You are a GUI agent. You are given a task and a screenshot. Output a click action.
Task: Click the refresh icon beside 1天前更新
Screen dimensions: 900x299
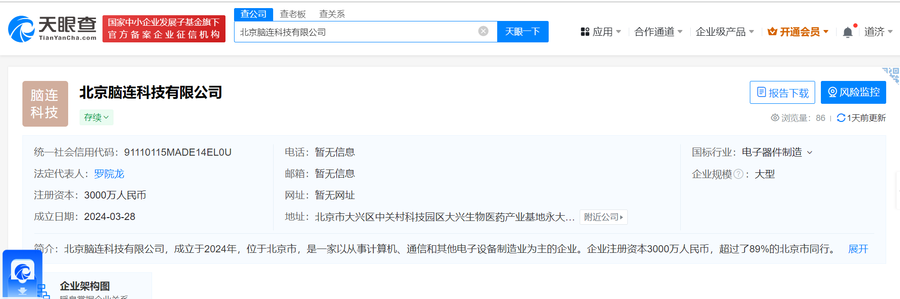click(x=841, y=118)
